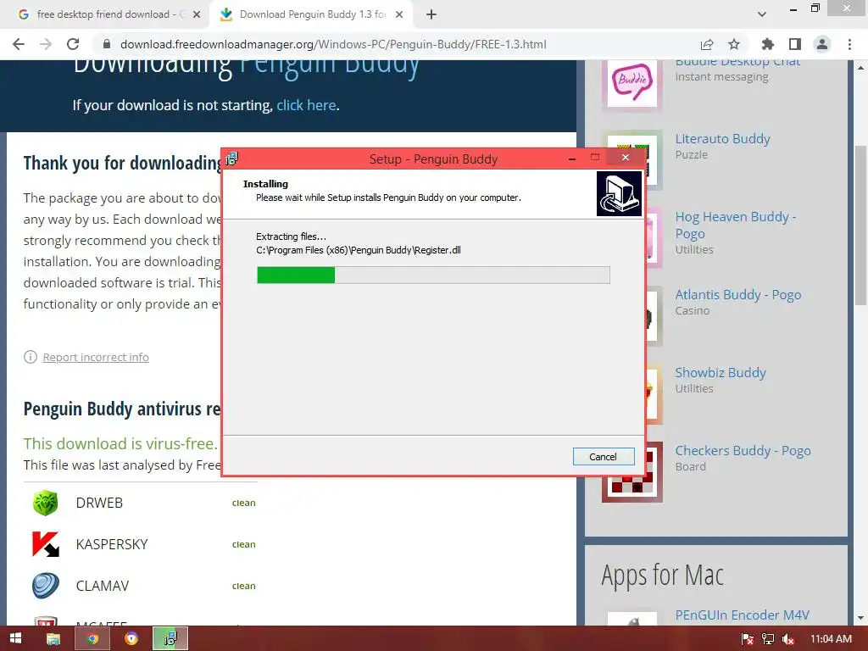
Task: Click the installation progress bar
Action: (433, 275)
